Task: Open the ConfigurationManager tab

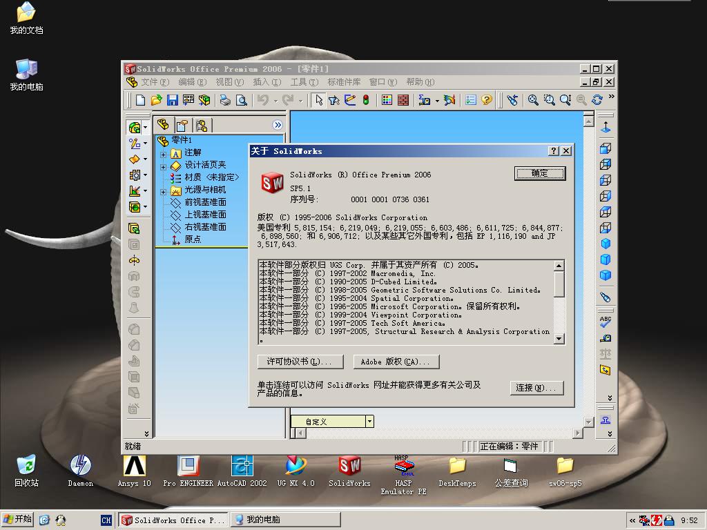Action: 202,126
